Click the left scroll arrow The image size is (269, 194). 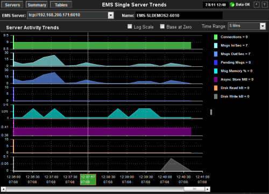[3, 189]
